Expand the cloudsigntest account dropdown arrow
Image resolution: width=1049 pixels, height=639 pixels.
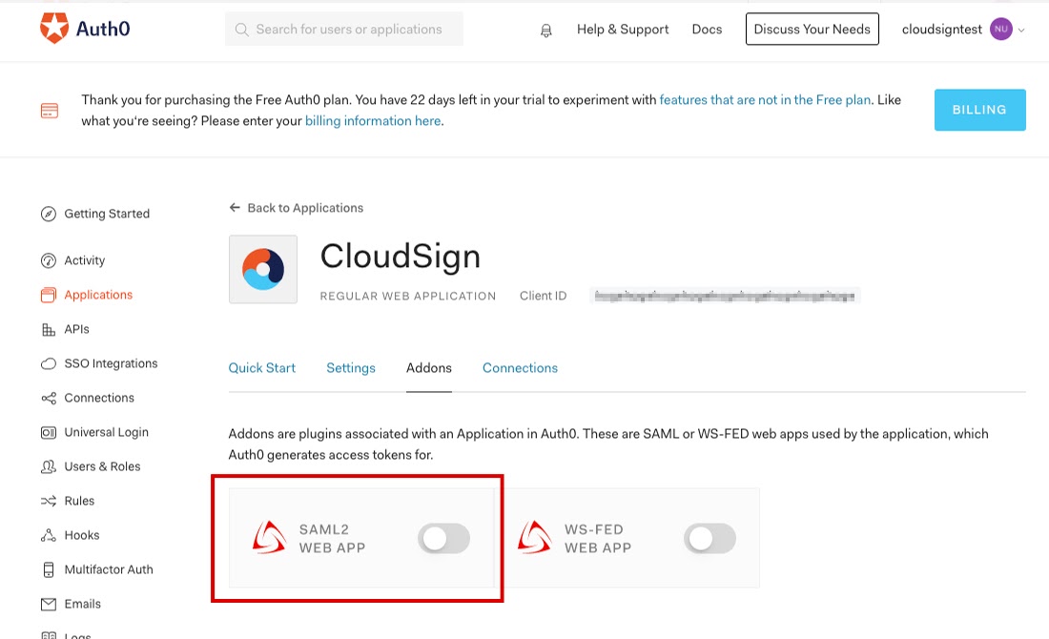[1021, 31]
